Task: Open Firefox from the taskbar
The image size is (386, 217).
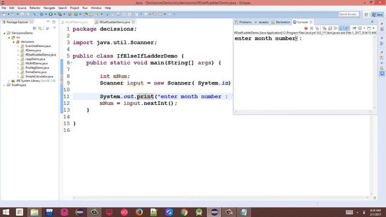Action: point(139,212)
